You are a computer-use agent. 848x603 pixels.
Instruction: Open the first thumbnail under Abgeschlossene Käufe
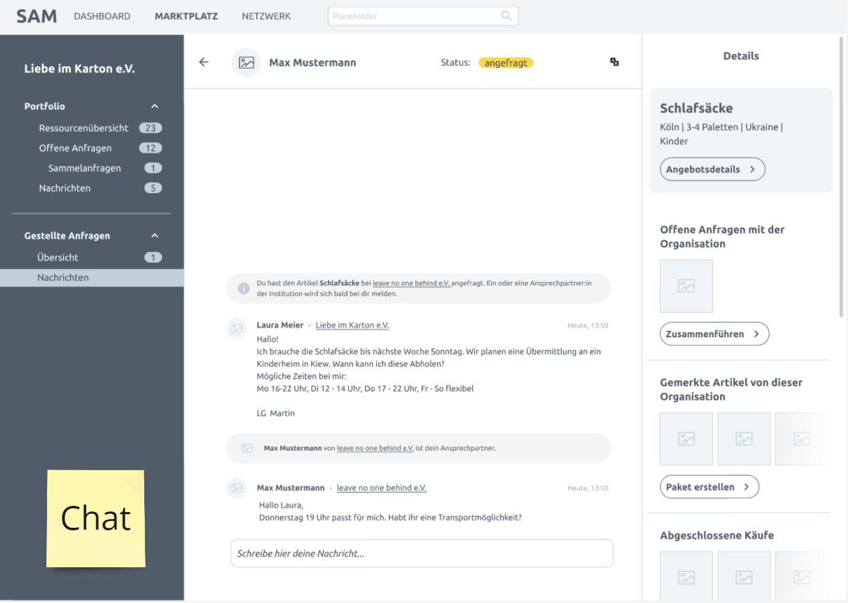686,577
